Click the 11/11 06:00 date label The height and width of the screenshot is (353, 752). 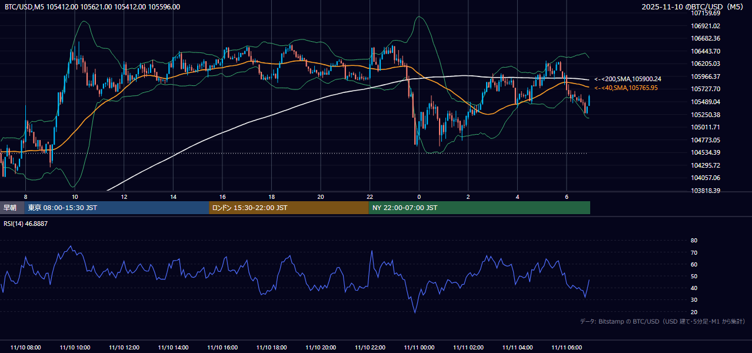pos(566,348)
